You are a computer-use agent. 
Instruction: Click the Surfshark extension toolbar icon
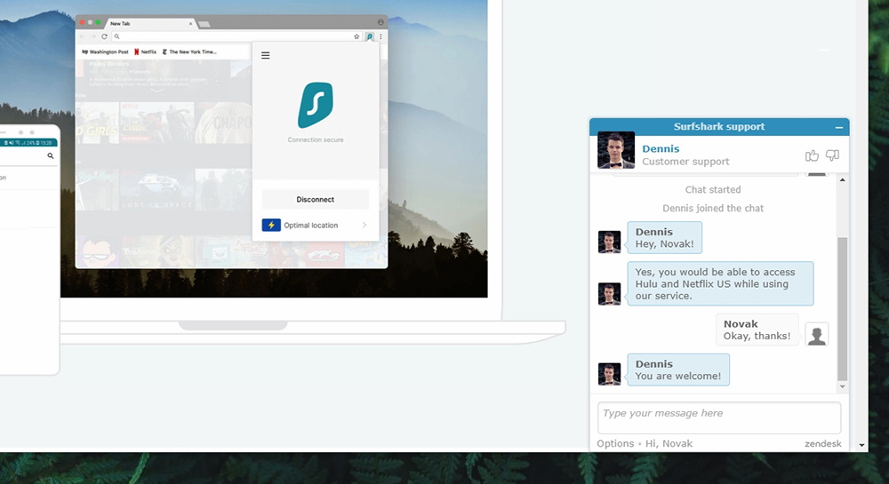pyautogui.click(x=370, y=36)
